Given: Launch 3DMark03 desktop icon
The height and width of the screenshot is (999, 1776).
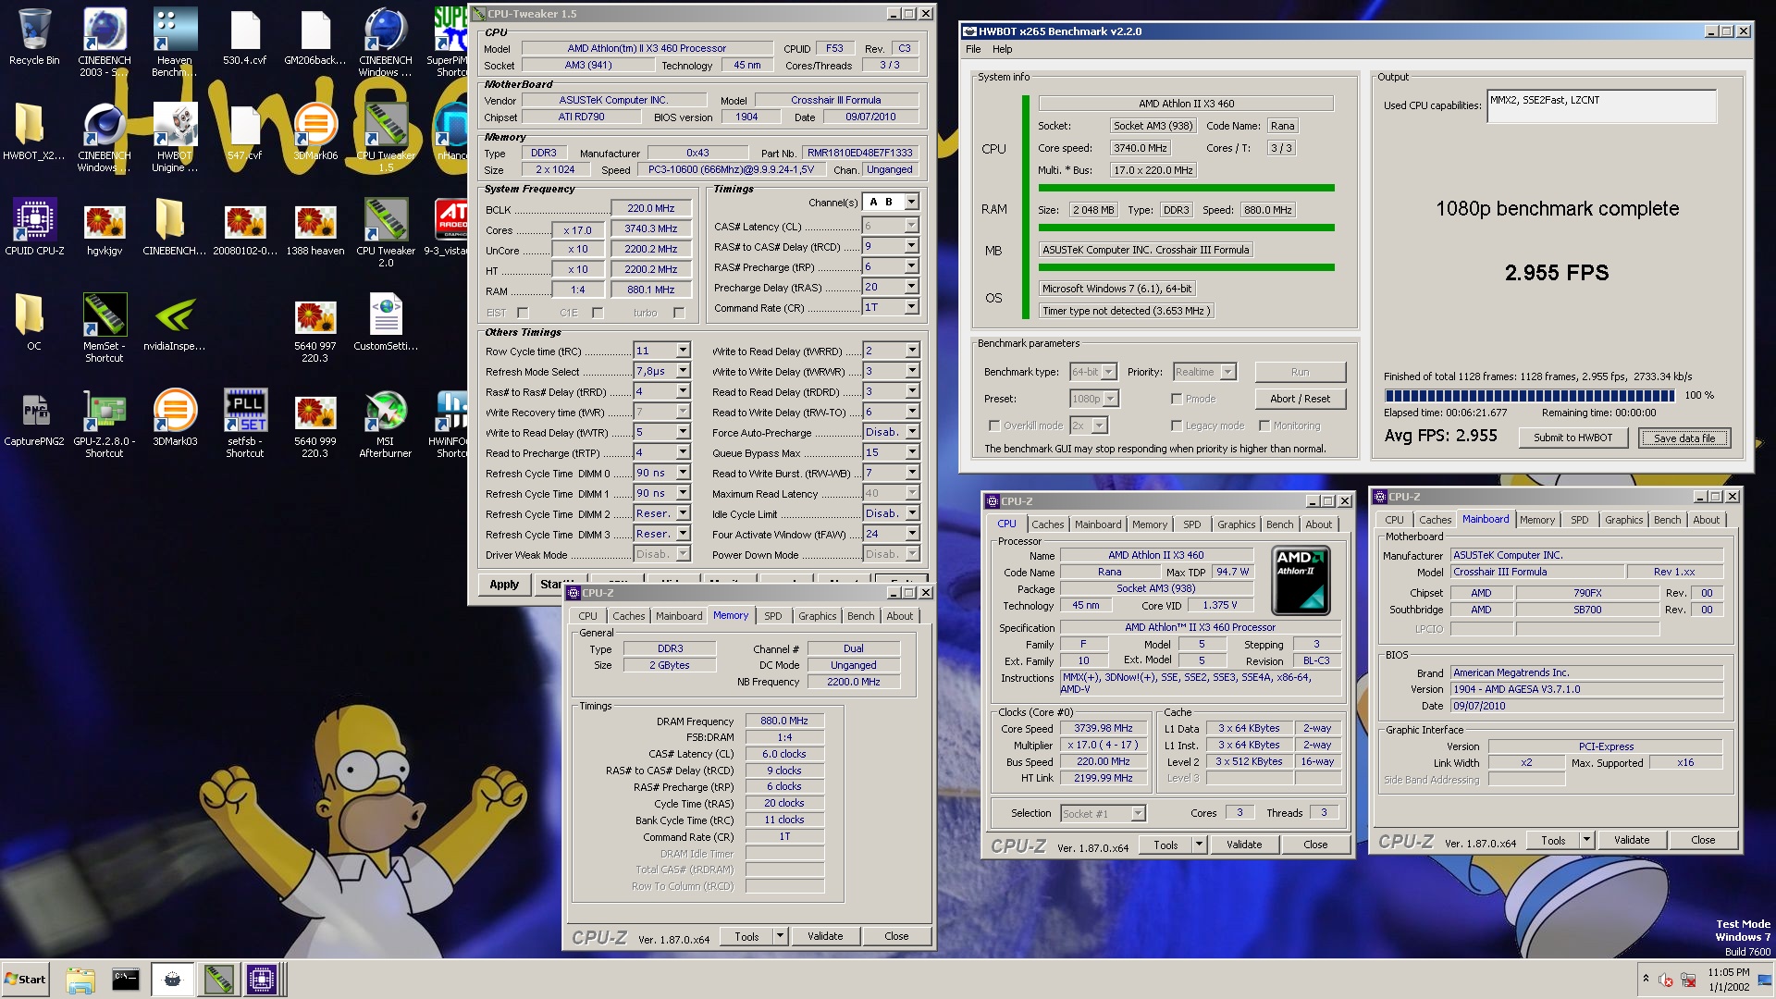Looking at the screenshot, I should pos(174,417).
